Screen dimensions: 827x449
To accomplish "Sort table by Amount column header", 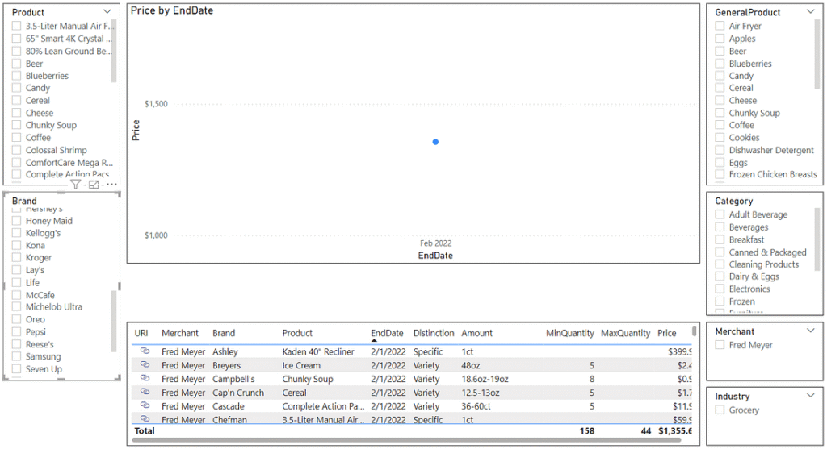I will pyautogui.click(x=476, y=333).
